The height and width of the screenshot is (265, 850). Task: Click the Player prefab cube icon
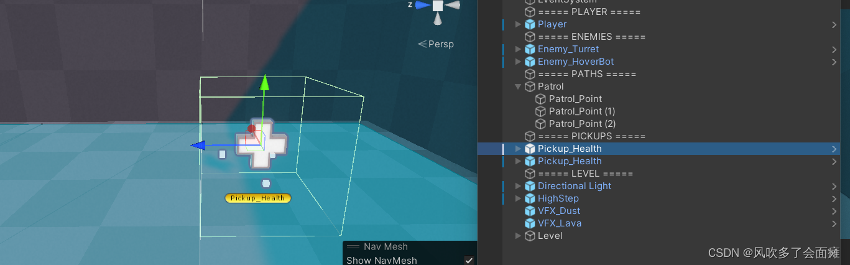530,24
